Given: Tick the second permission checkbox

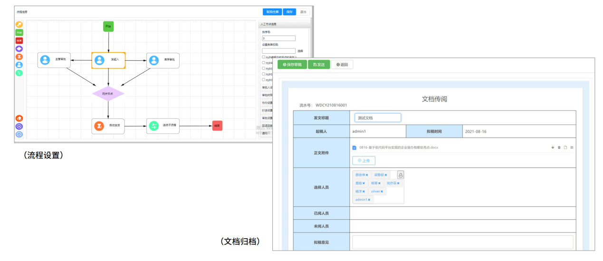Looking at the screenshot, I should click(x=264, y=63).
